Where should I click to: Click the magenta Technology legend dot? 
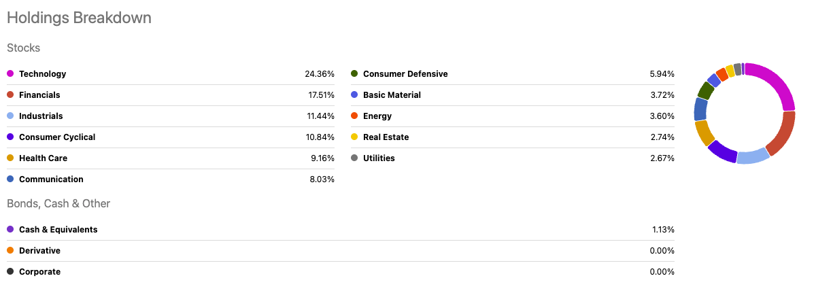(x=10, y=73)
